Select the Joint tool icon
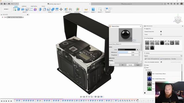 pos(70,9)
